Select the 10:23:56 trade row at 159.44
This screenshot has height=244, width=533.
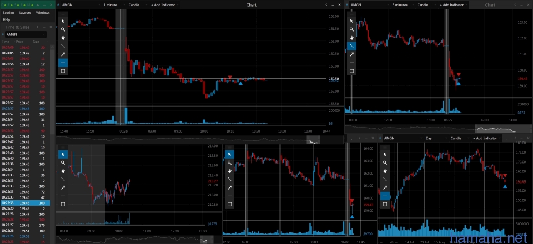[x=25, y=64]
